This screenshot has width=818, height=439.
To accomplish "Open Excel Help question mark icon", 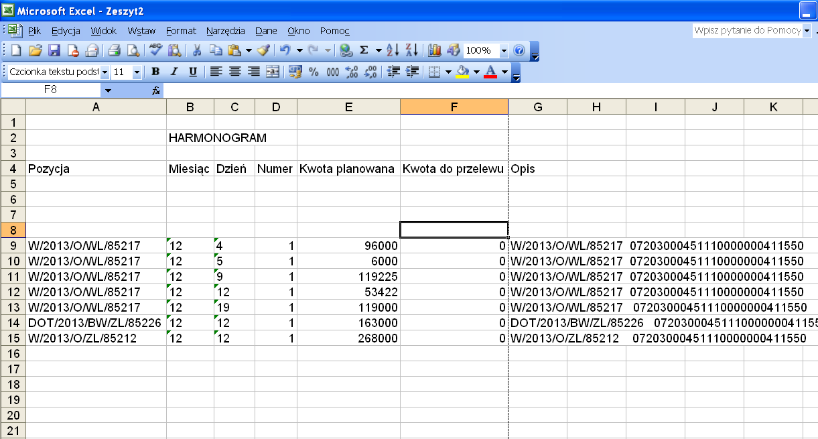I will click(519, 50).
